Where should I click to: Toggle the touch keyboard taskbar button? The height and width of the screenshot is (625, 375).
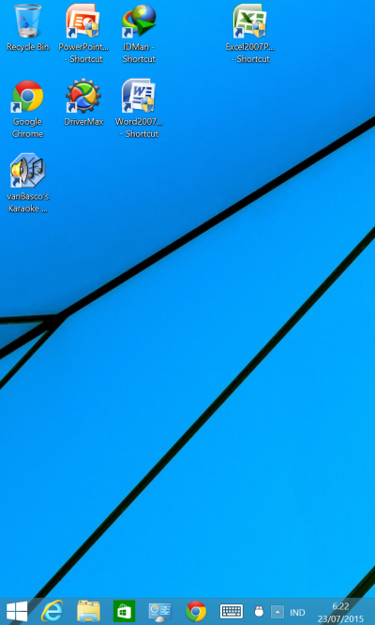pos(232,612)
